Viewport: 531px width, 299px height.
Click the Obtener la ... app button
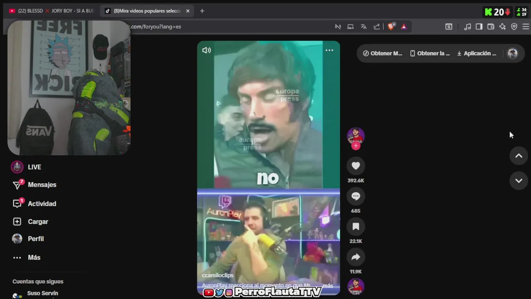(430, 53)
